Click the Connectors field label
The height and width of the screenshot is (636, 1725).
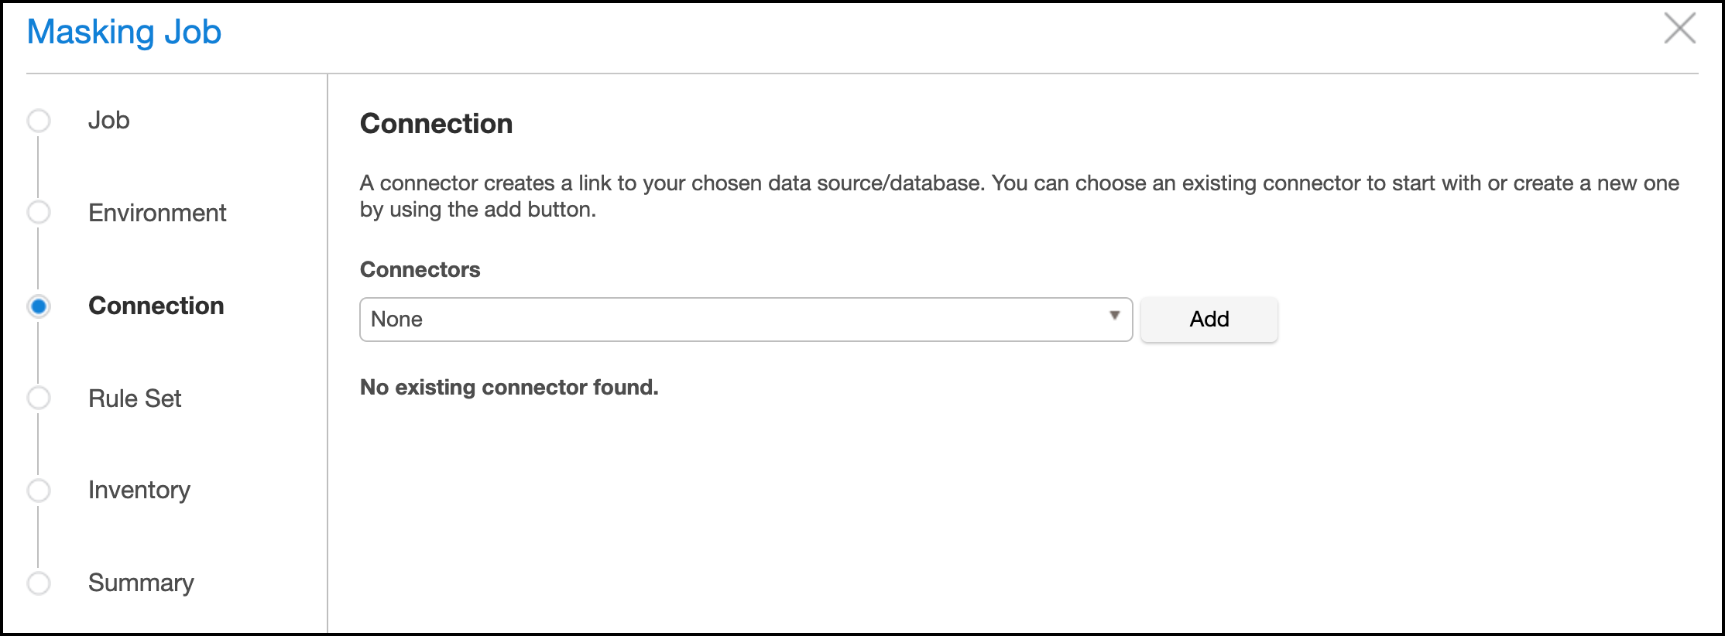pyautogui.click(x=420, y=269)
